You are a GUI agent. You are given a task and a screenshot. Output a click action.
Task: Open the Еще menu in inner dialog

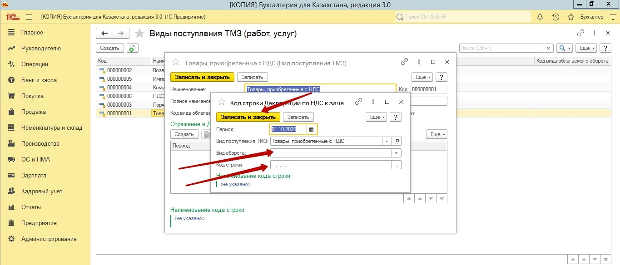coord(376,117)
